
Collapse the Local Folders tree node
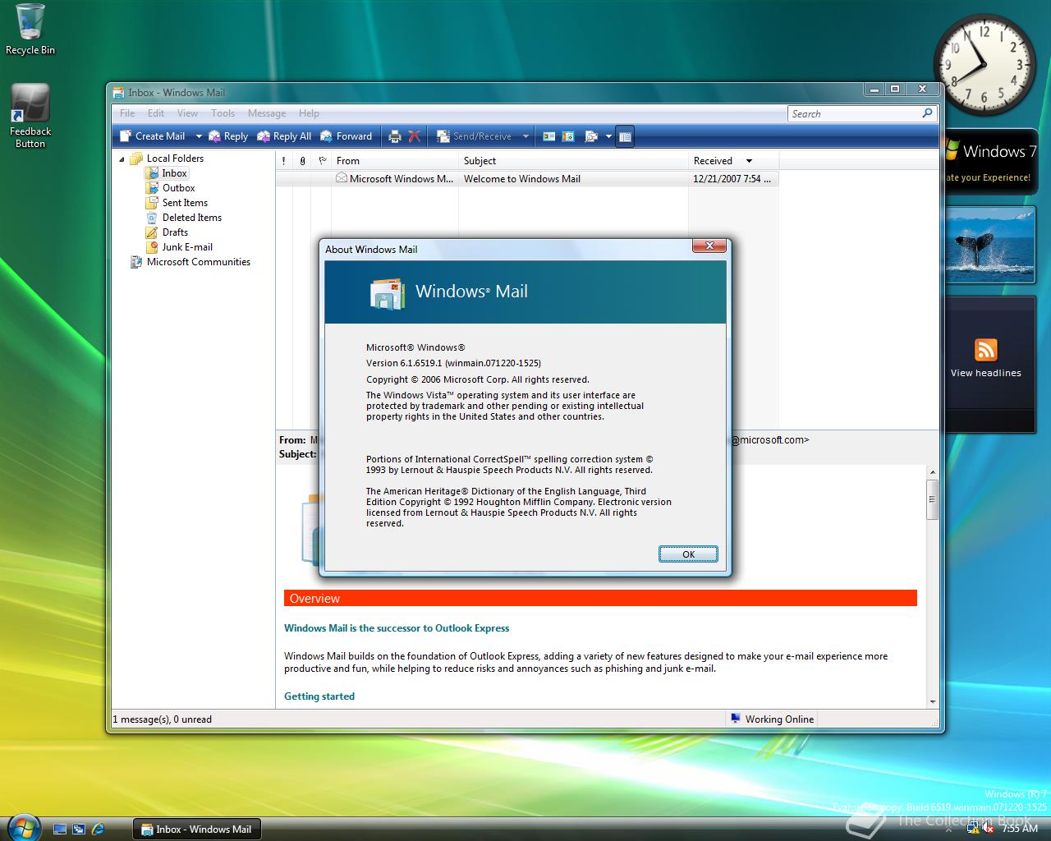click(122, 159)
